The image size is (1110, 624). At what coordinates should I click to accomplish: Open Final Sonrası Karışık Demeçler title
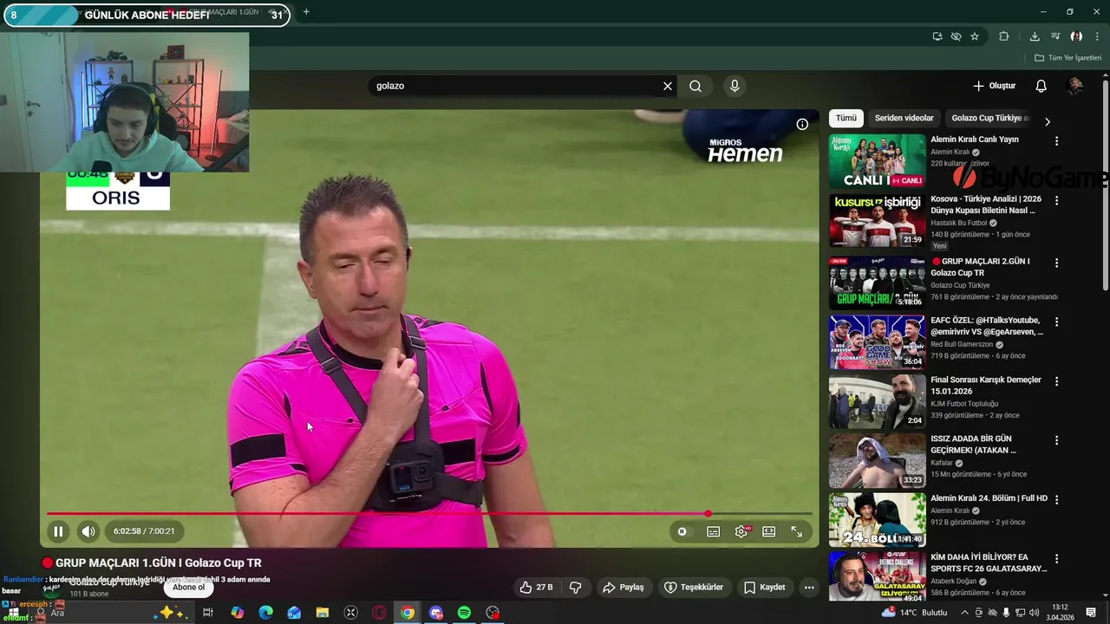pos(986,386)
